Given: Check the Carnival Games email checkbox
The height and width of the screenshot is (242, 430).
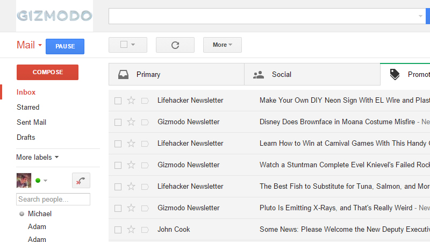Looking at the screenshot, I should 118,144.
